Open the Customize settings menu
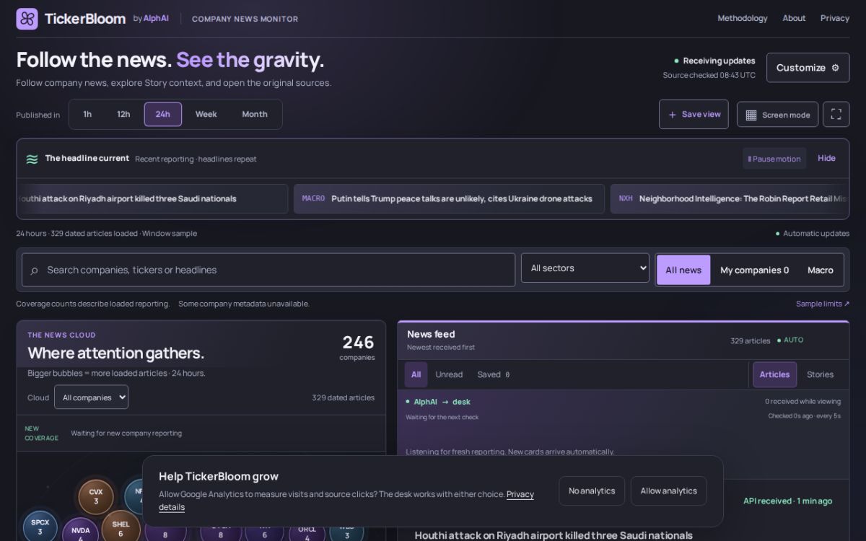The width and height of the screenshot is (866, 541). coord(808,68)
